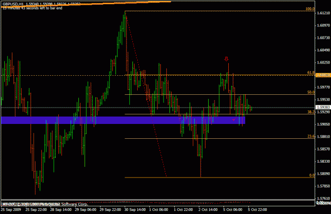The height and width of the screenshot is (214, 331).
Task: Click the '15 minutes 43 seconds left to bar end' text
Action: 32,8
